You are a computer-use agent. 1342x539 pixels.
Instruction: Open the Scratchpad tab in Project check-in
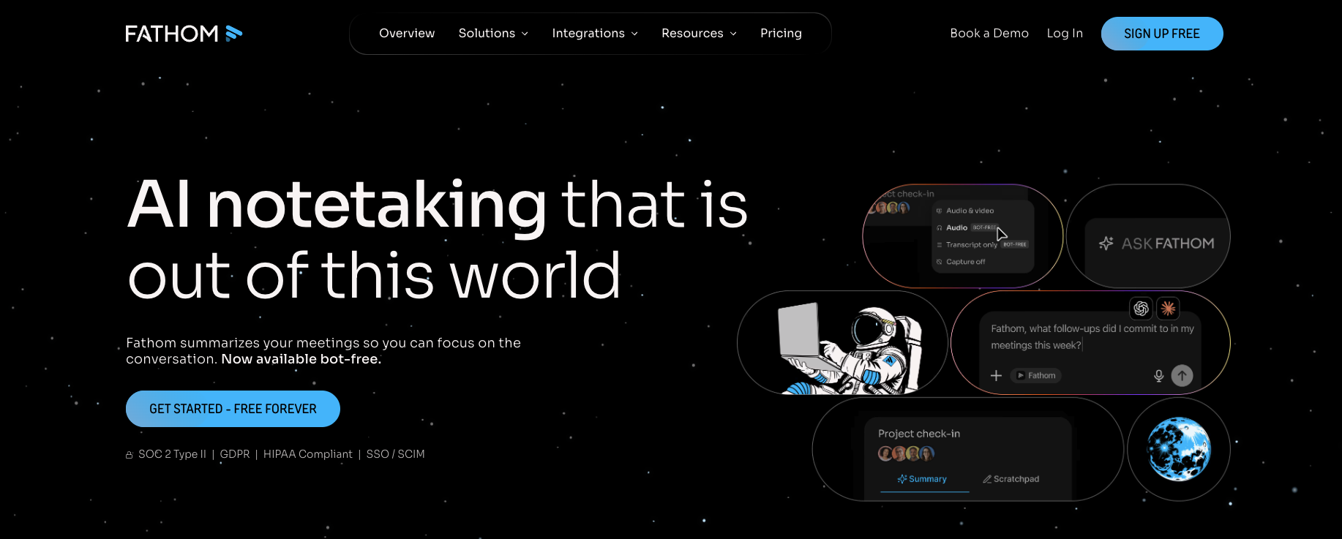coord(1011,480)
